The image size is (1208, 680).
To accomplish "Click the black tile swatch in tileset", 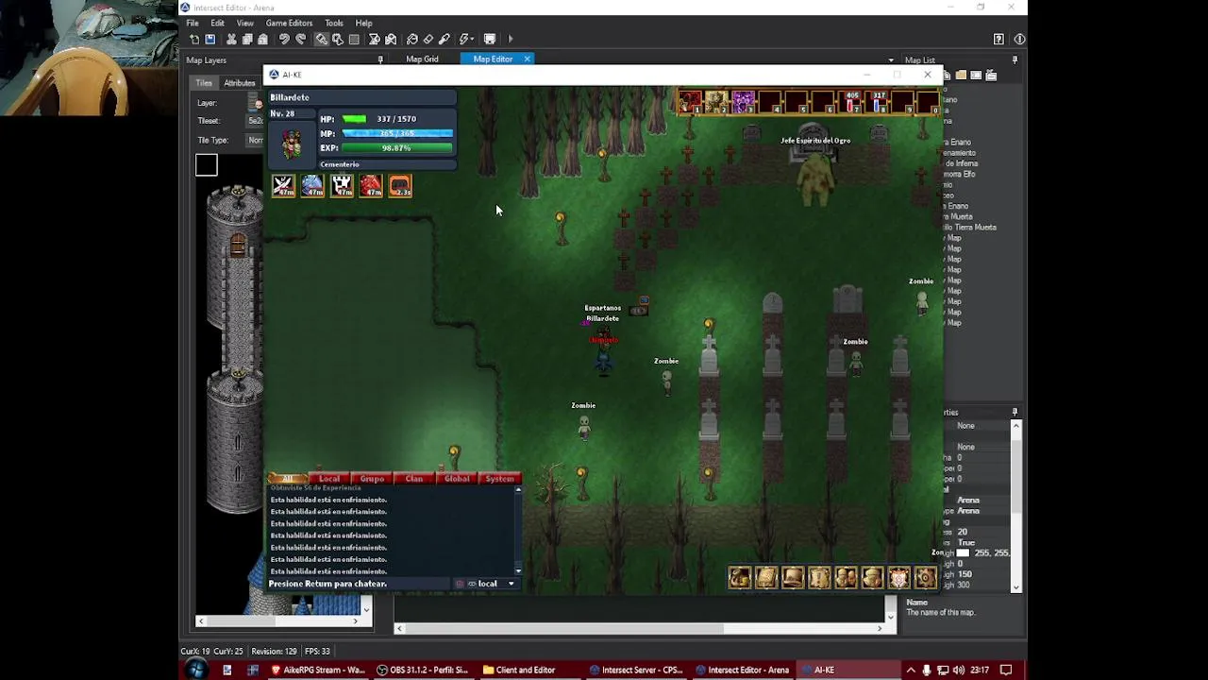I will point(207,165).
